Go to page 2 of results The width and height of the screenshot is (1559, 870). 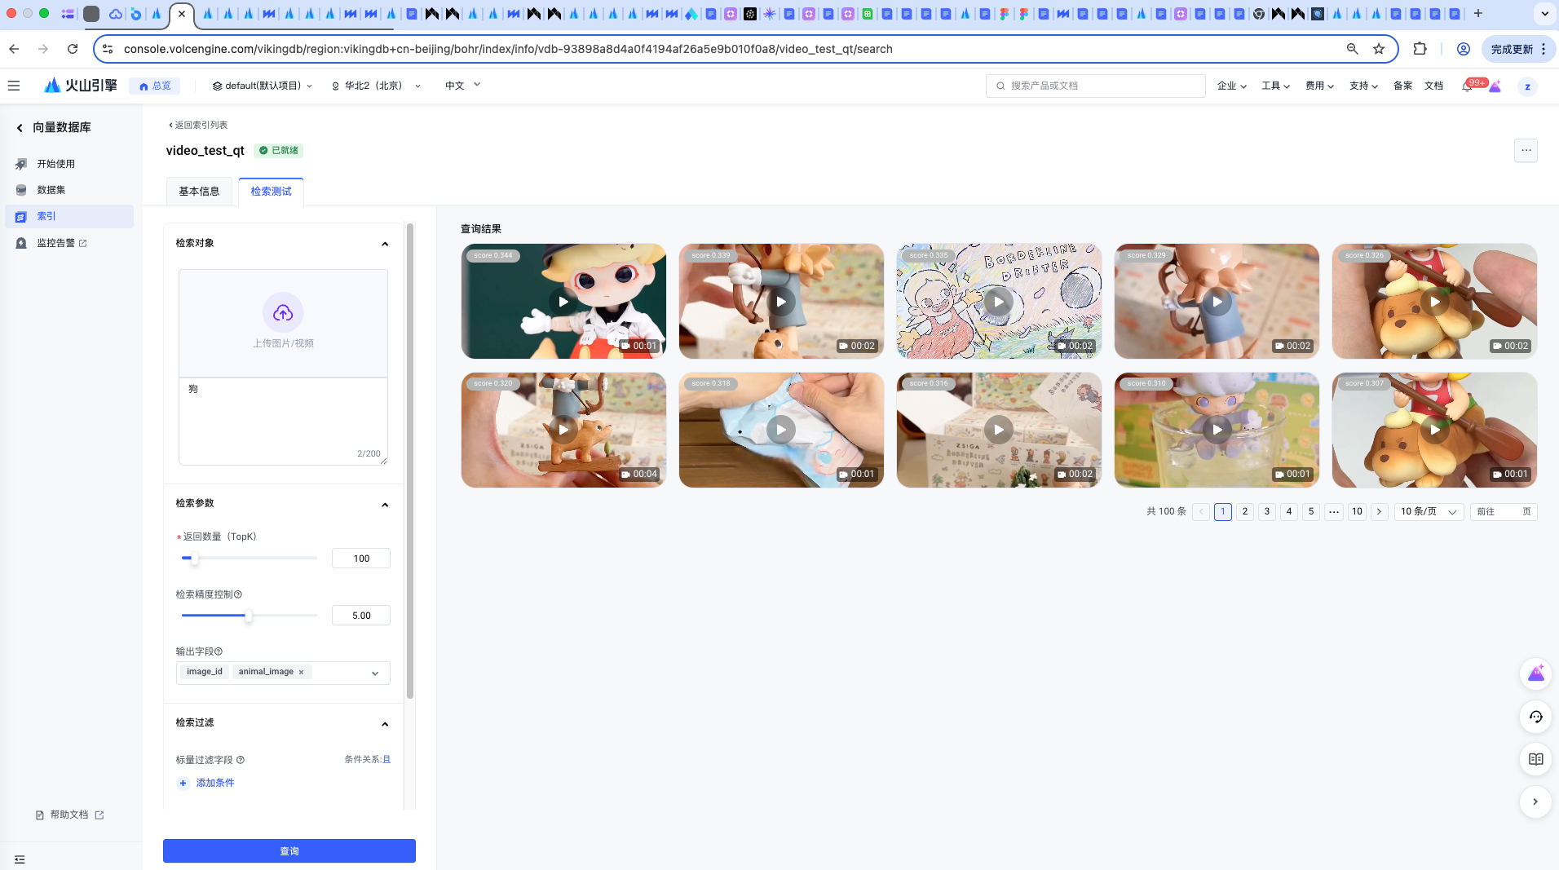(1245, 511)
